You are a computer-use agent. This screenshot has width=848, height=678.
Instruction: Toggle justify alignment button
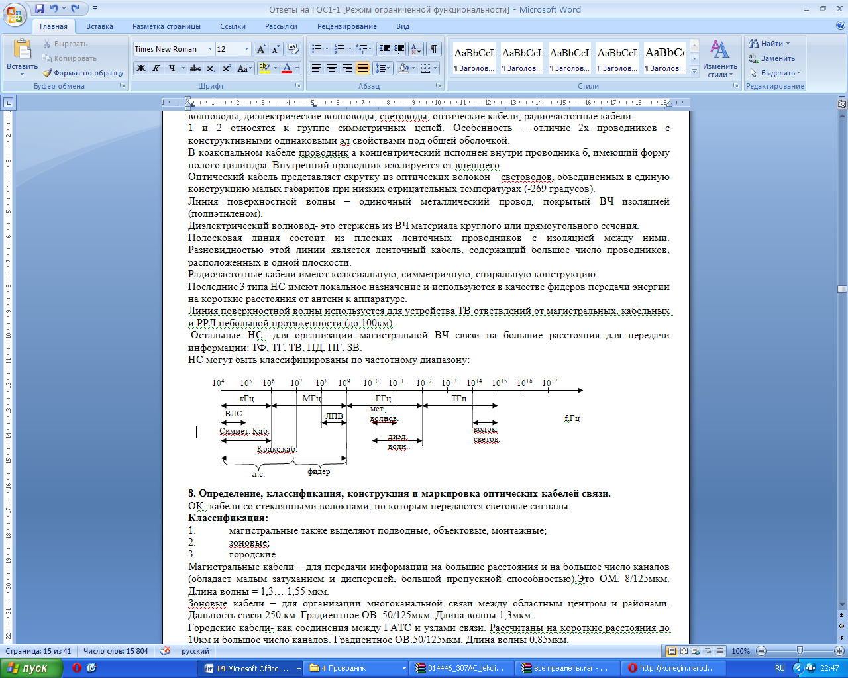(363, 68)
